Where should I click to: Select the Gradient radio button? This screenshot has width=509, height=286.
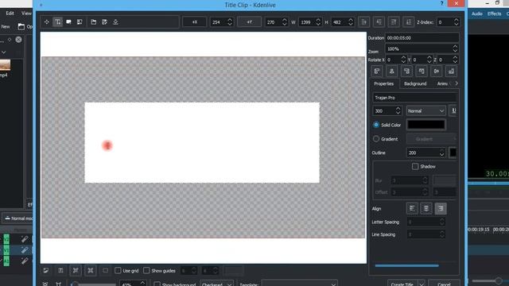click(376, 139)
